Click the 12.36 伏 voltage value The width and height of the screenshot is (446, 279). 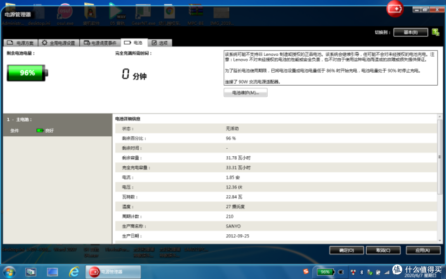pyautogui.click(x=234, y=187)
